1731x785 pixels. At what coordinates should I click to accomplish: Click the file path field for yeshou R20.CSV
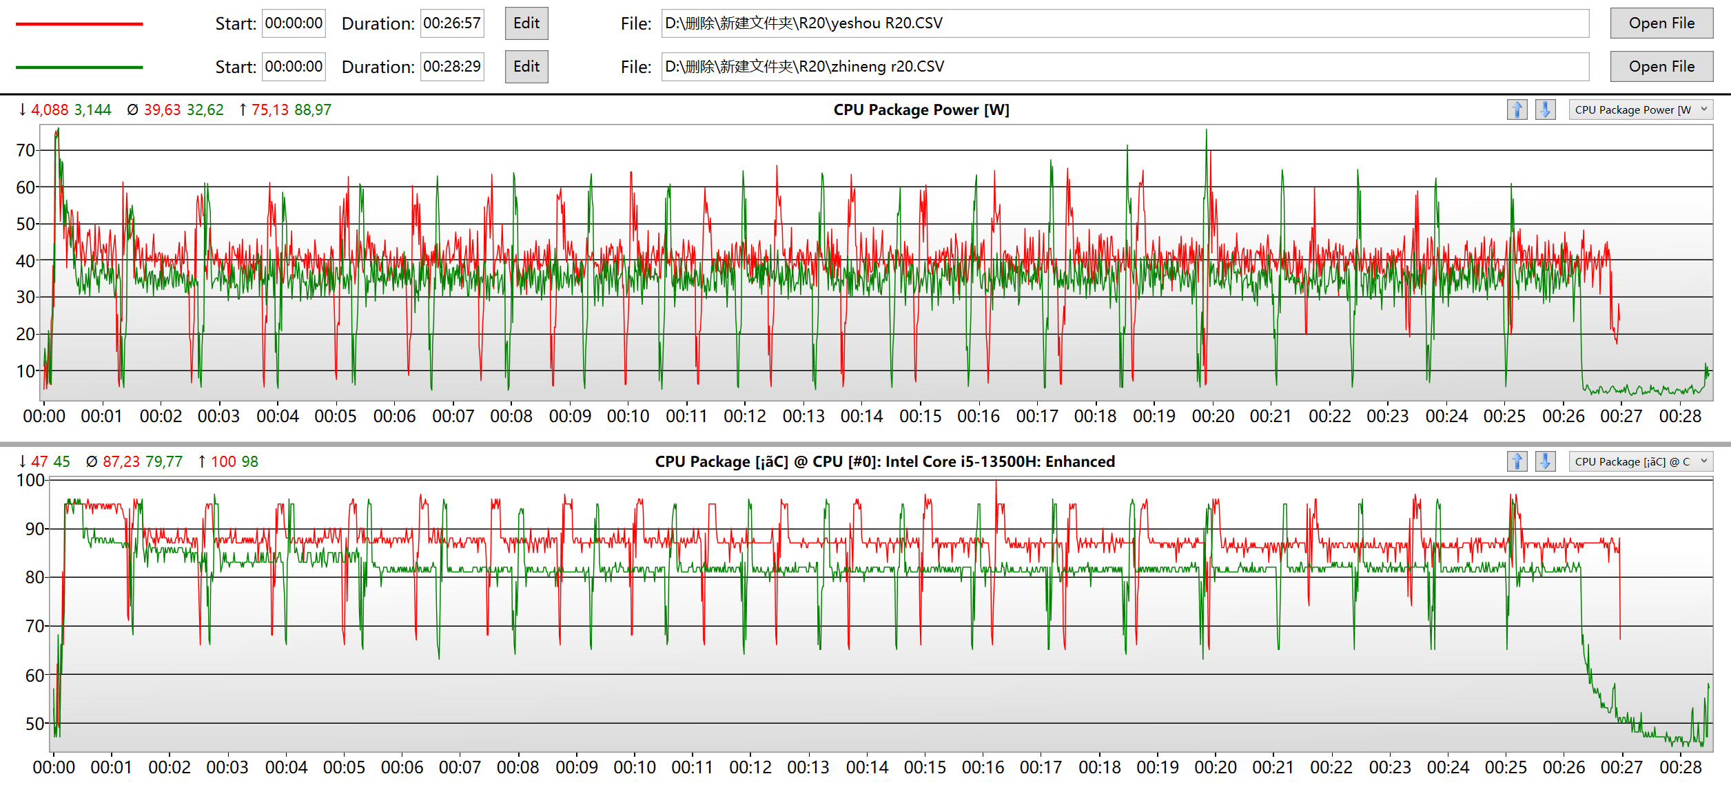pyautogui.click(x=1125, y=23)
